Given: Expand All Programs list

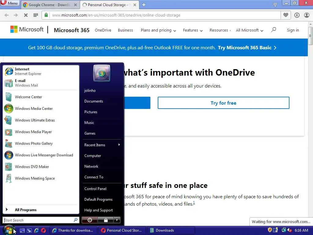Looking at the screenshot, I should pyautogui.click(x=41, y=210).
